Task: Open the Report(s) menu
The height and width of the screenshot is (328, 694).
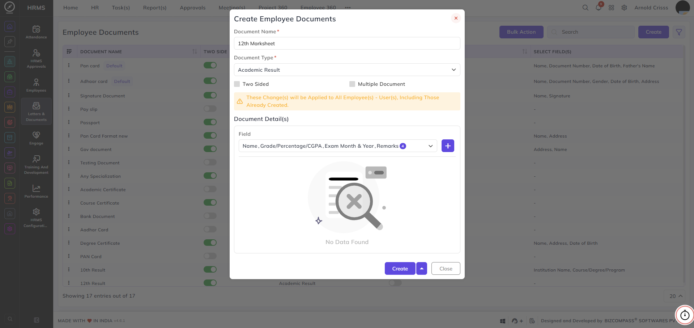Action: [x=155, y=8]
